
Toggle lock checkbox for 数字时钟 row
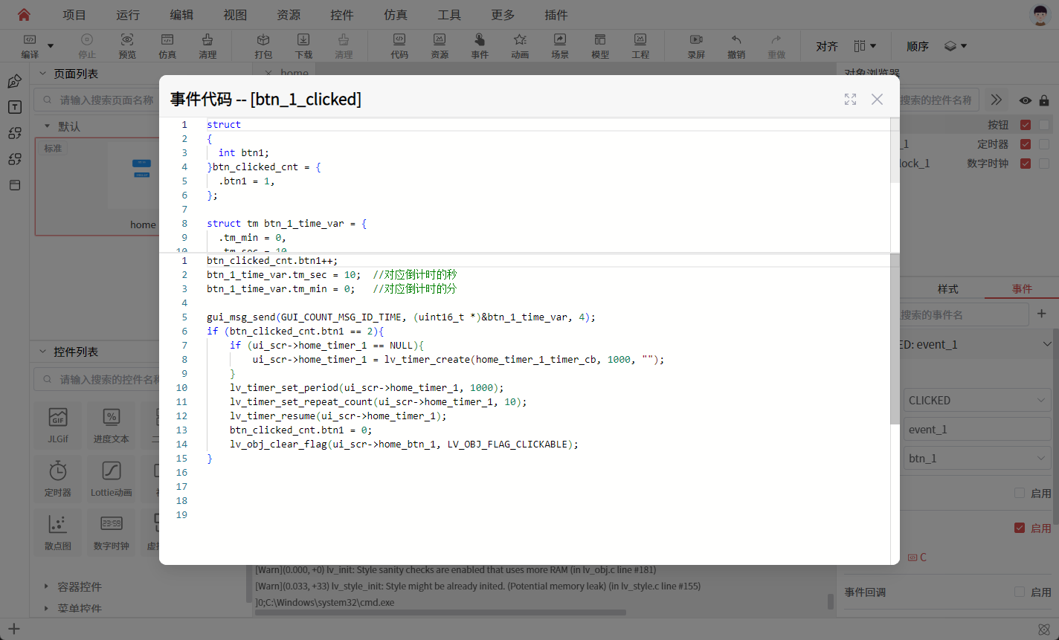(x=1044, y=164)
